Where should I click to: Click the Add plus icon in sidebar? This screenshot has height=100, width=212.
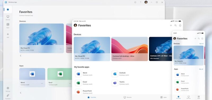pyautogui.click(x=8, y=35)
